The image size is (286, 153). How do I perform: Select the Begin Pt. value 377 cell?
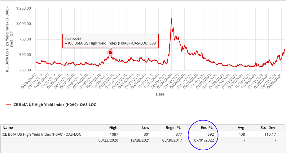click(167, 134)
